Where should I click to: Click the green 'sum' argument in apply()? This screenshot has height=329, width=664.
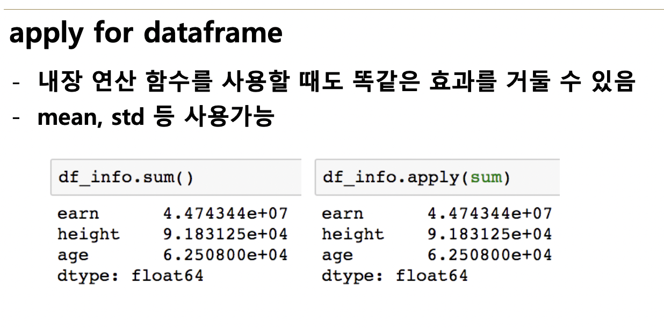pyautogui.click(x=486, y=177)
